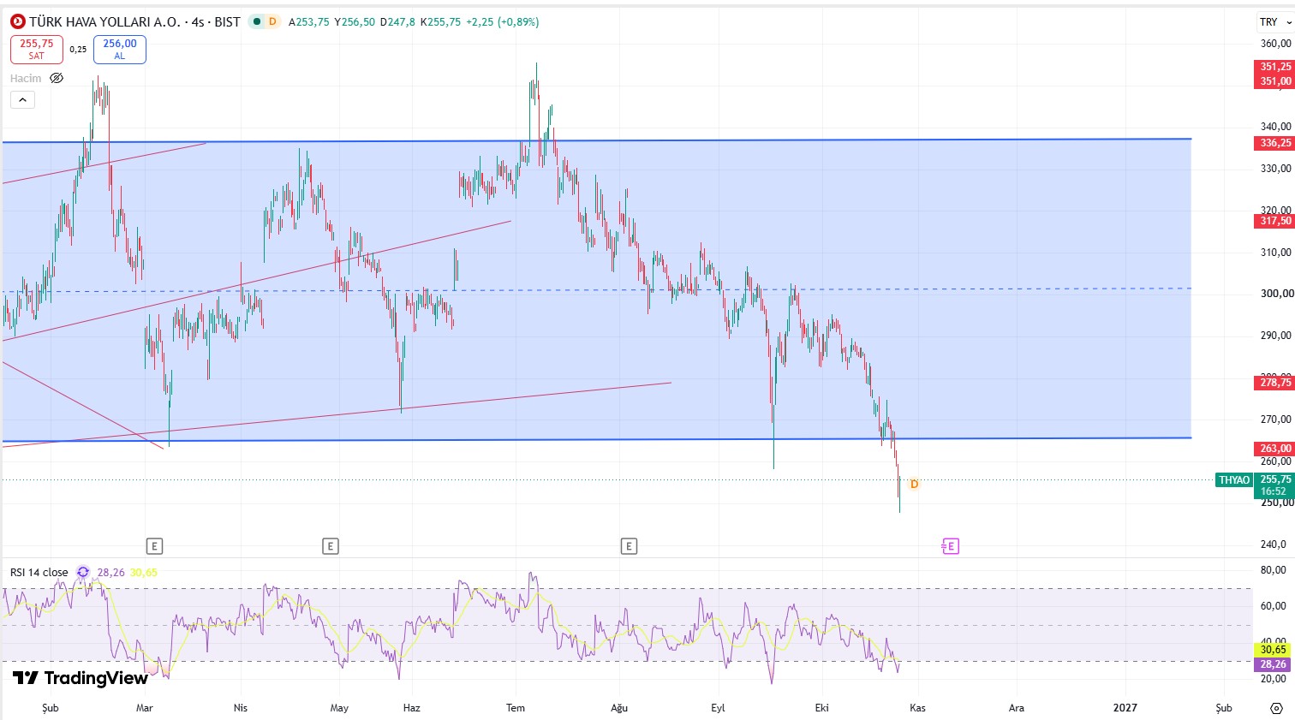The height and width of the screenshot is (720, 1295).
Task: Click the orange D marker beside last candle
Action: [x=914, y=484]
